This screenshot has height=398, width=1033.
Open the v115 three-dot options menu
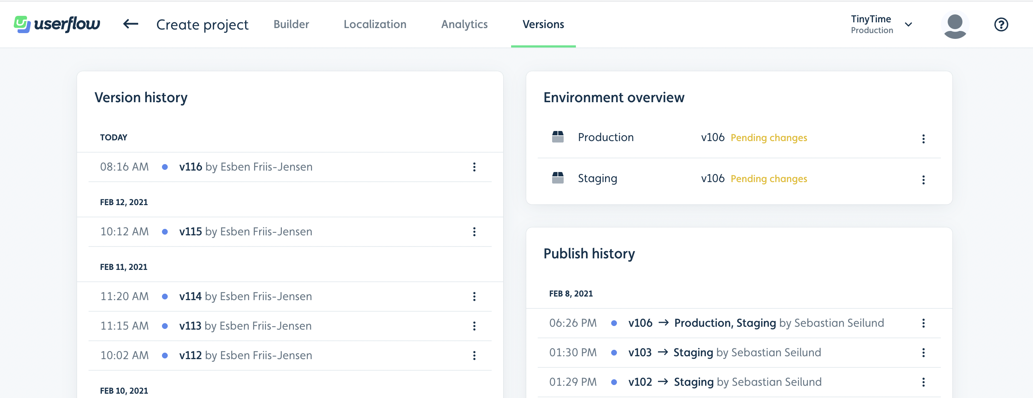click(x=474, y=232)
